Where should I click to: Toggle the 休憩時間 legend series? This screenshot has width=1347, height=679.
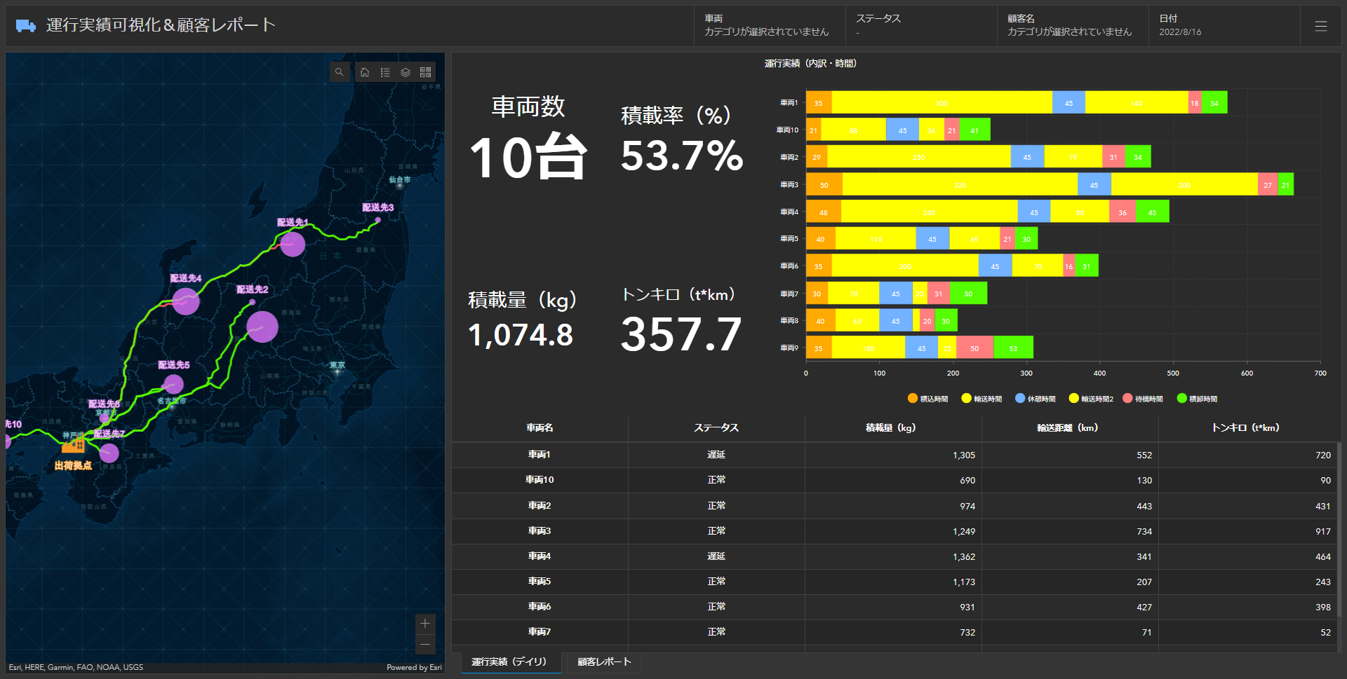tap(1035, 399)
